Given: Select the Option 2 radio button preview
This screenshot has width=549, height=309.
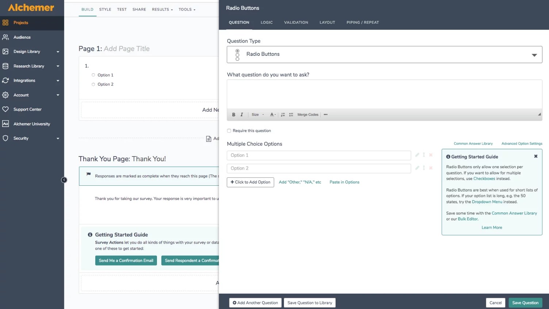Looking at the screenshot, I should click(93, 84).
